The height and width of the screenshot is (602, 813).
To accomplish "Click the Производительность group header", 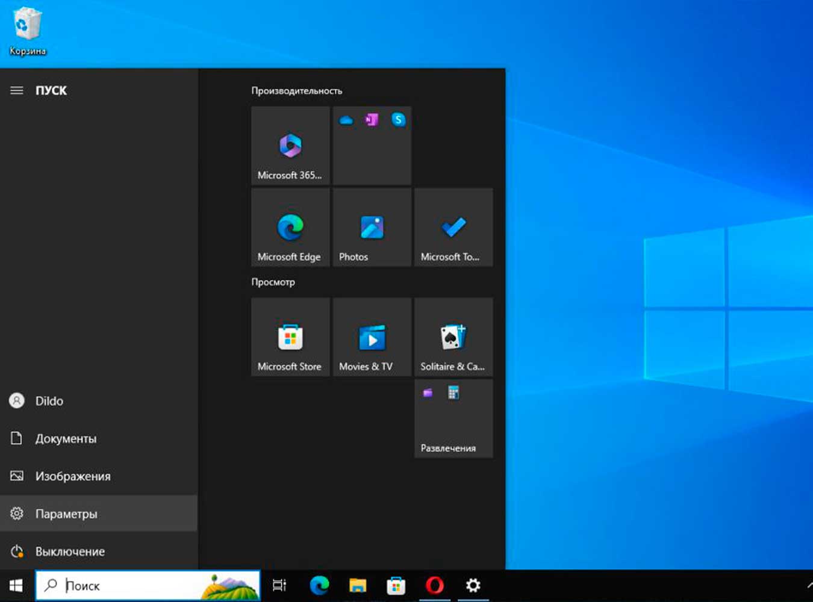I will pyautogui.click(x=297, y=91).
